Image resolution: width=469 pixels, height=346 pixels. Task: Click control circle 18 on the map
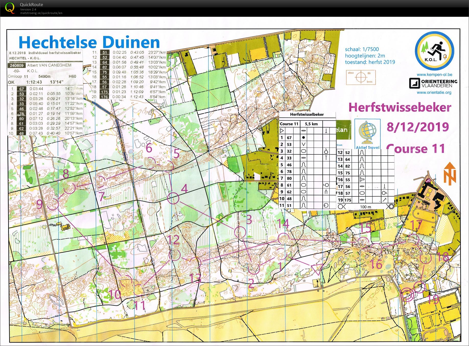pyautogui.click(x=426, y=258)
